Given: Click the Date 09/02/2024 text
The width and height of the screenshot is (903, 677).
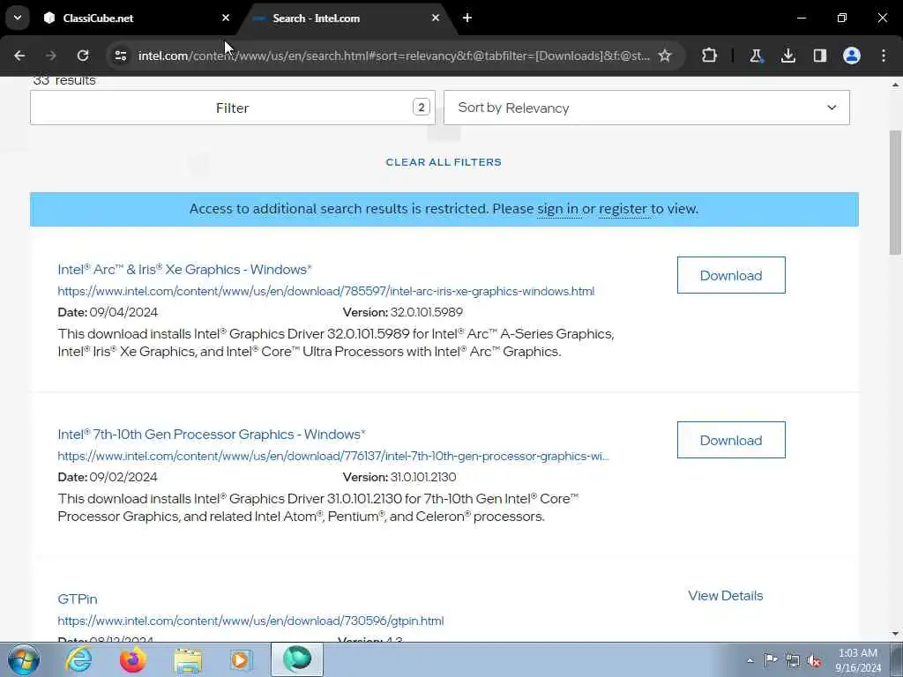Looking at the screenshot, I should [107, 477].
